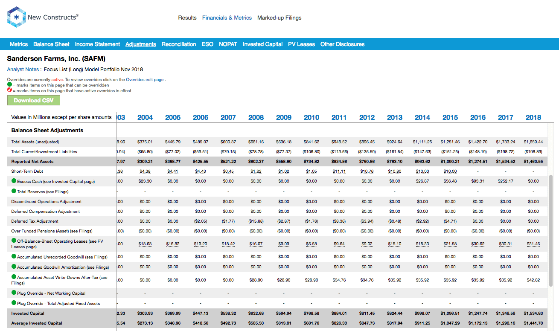Open 2011 Short-Term Debt value $11.11
The height and width of the screenshot is (331, 559).
pos(339,171)
